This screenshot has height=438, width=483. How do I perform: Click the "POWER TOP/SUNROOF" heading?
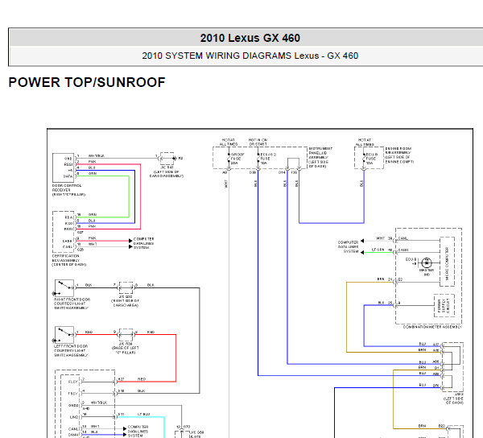pos(87,82)
